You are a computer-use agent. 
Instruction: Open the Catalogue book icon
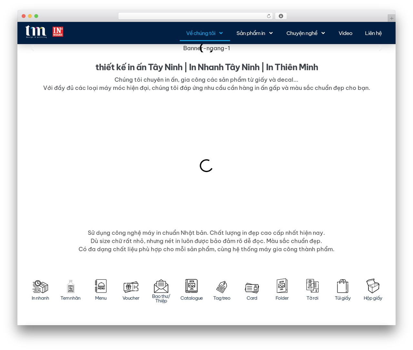point(191,286)
